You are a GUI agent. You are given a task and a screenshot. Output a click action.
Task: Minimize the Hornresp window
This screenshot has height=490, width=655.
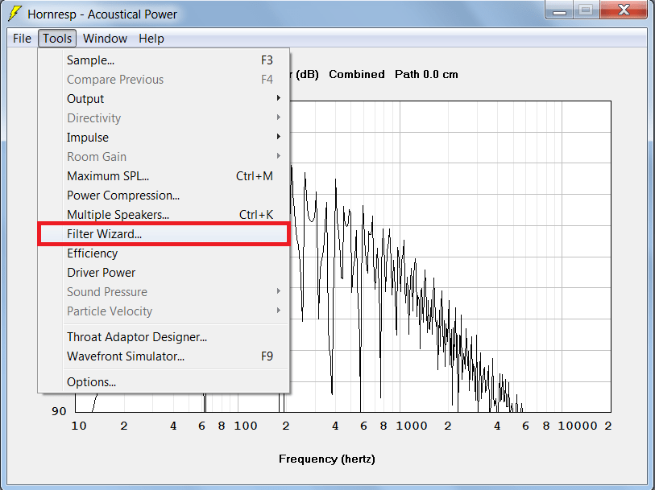(559, 10)
